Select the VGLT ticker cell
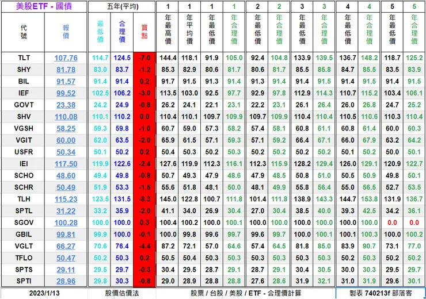This screenshot has height=299, width=426. (24, 246)
